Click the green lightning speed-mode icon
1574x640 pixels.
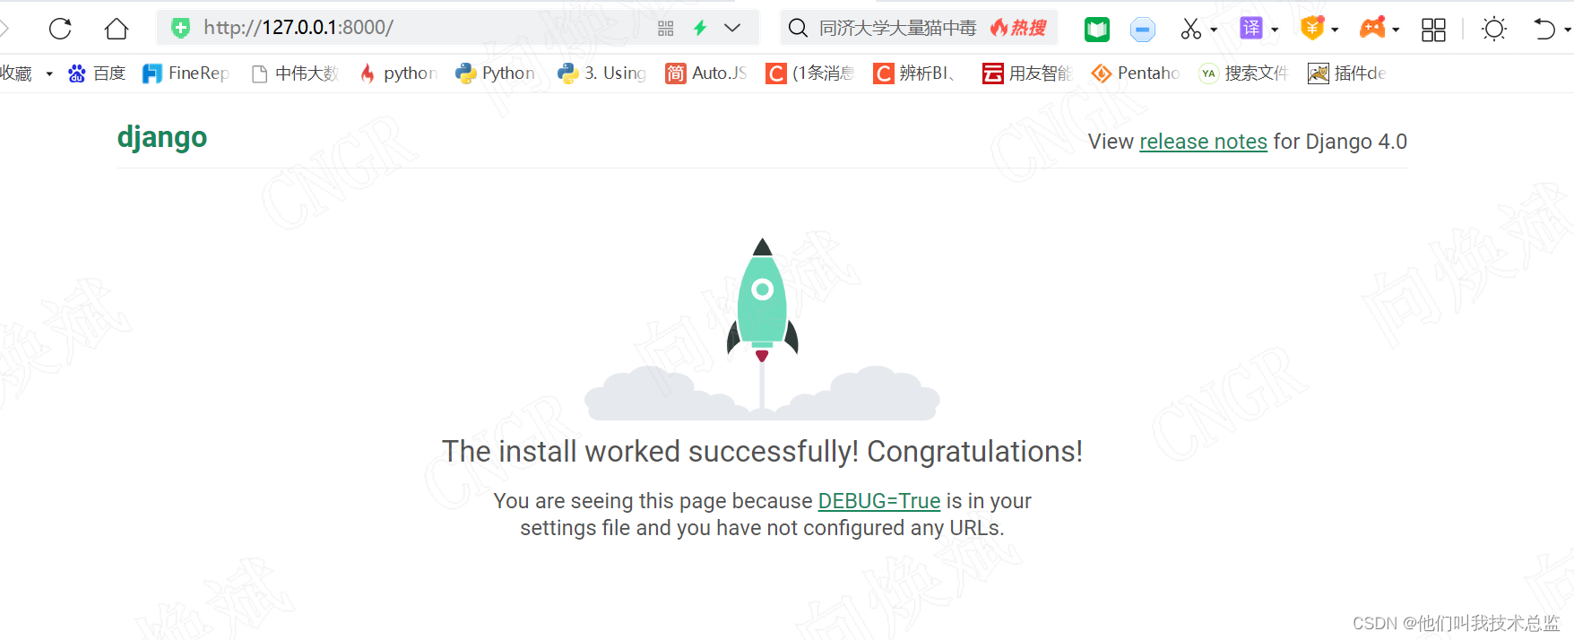[700, 28]
